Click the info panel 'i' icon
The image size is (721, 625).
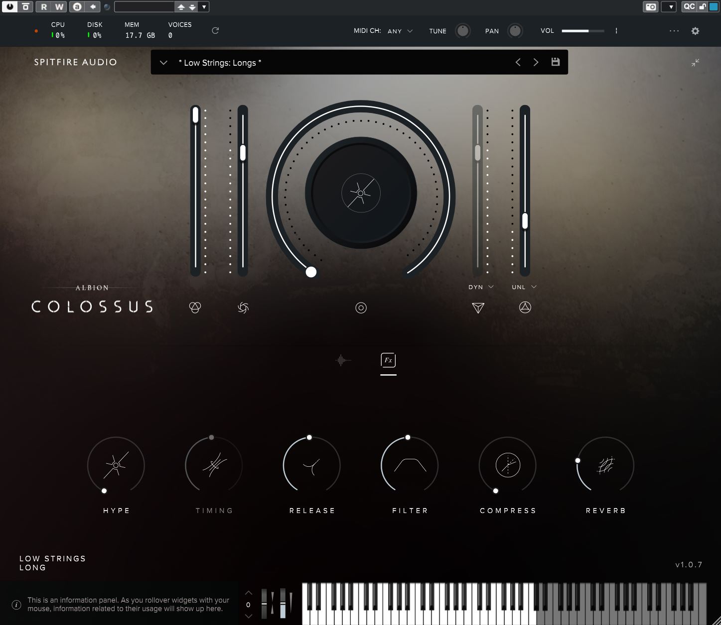point(16,605)
